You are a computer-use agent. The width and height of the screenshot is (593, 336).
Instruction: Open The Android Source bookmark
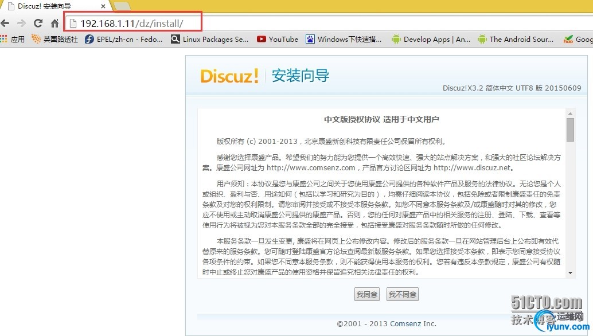coord(516,39)
